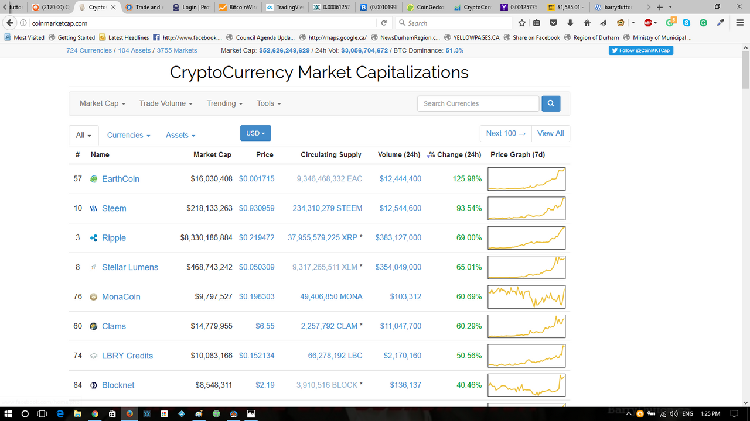Open the USD currency selector dropdown
The height and width of the screenshot is (421, 750).
[x=255, y=133]
